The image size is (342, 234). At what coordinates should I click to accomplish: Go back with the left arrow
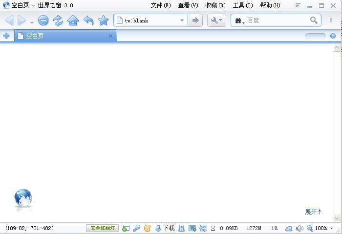pyautogui.click(x=9, y=20)
